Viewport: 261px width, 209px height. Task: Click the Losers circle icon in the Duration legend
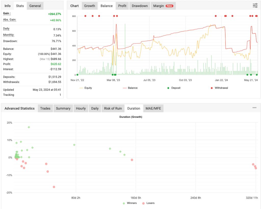coord(143,203)
